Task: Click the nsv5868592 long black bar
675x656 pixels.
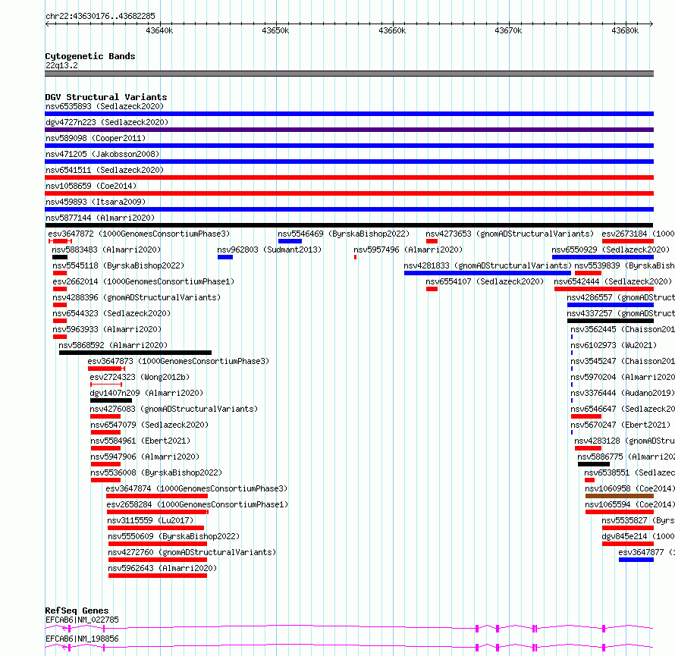Action: 135,353
